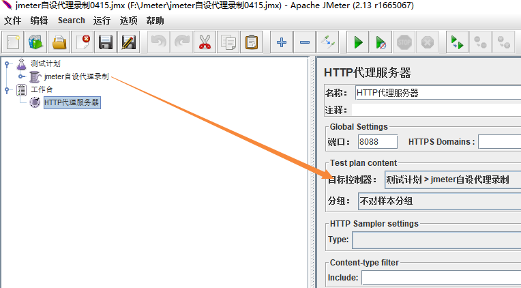Image resolution: width=521 pixels, height=288 pixels.
Task: Click the Stop sign icon
Action: [x=404, y=42]
